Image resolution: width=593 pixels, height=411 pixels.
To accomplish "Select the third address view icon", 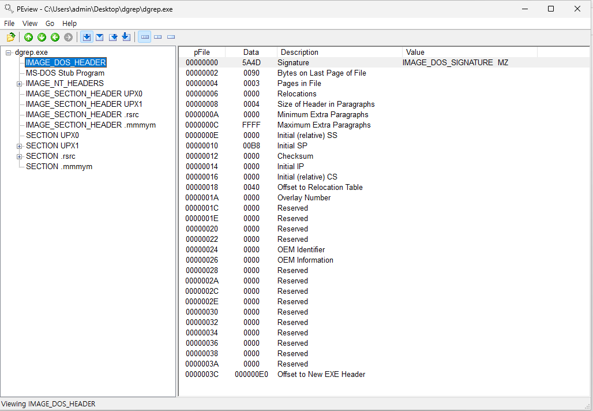I will [x=113, y=37].
